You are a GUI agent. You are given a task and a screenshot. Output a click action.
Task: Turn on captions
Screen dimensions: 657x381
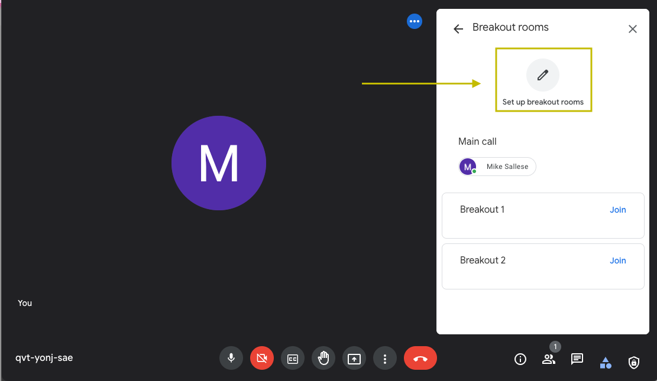coord(293,358)
